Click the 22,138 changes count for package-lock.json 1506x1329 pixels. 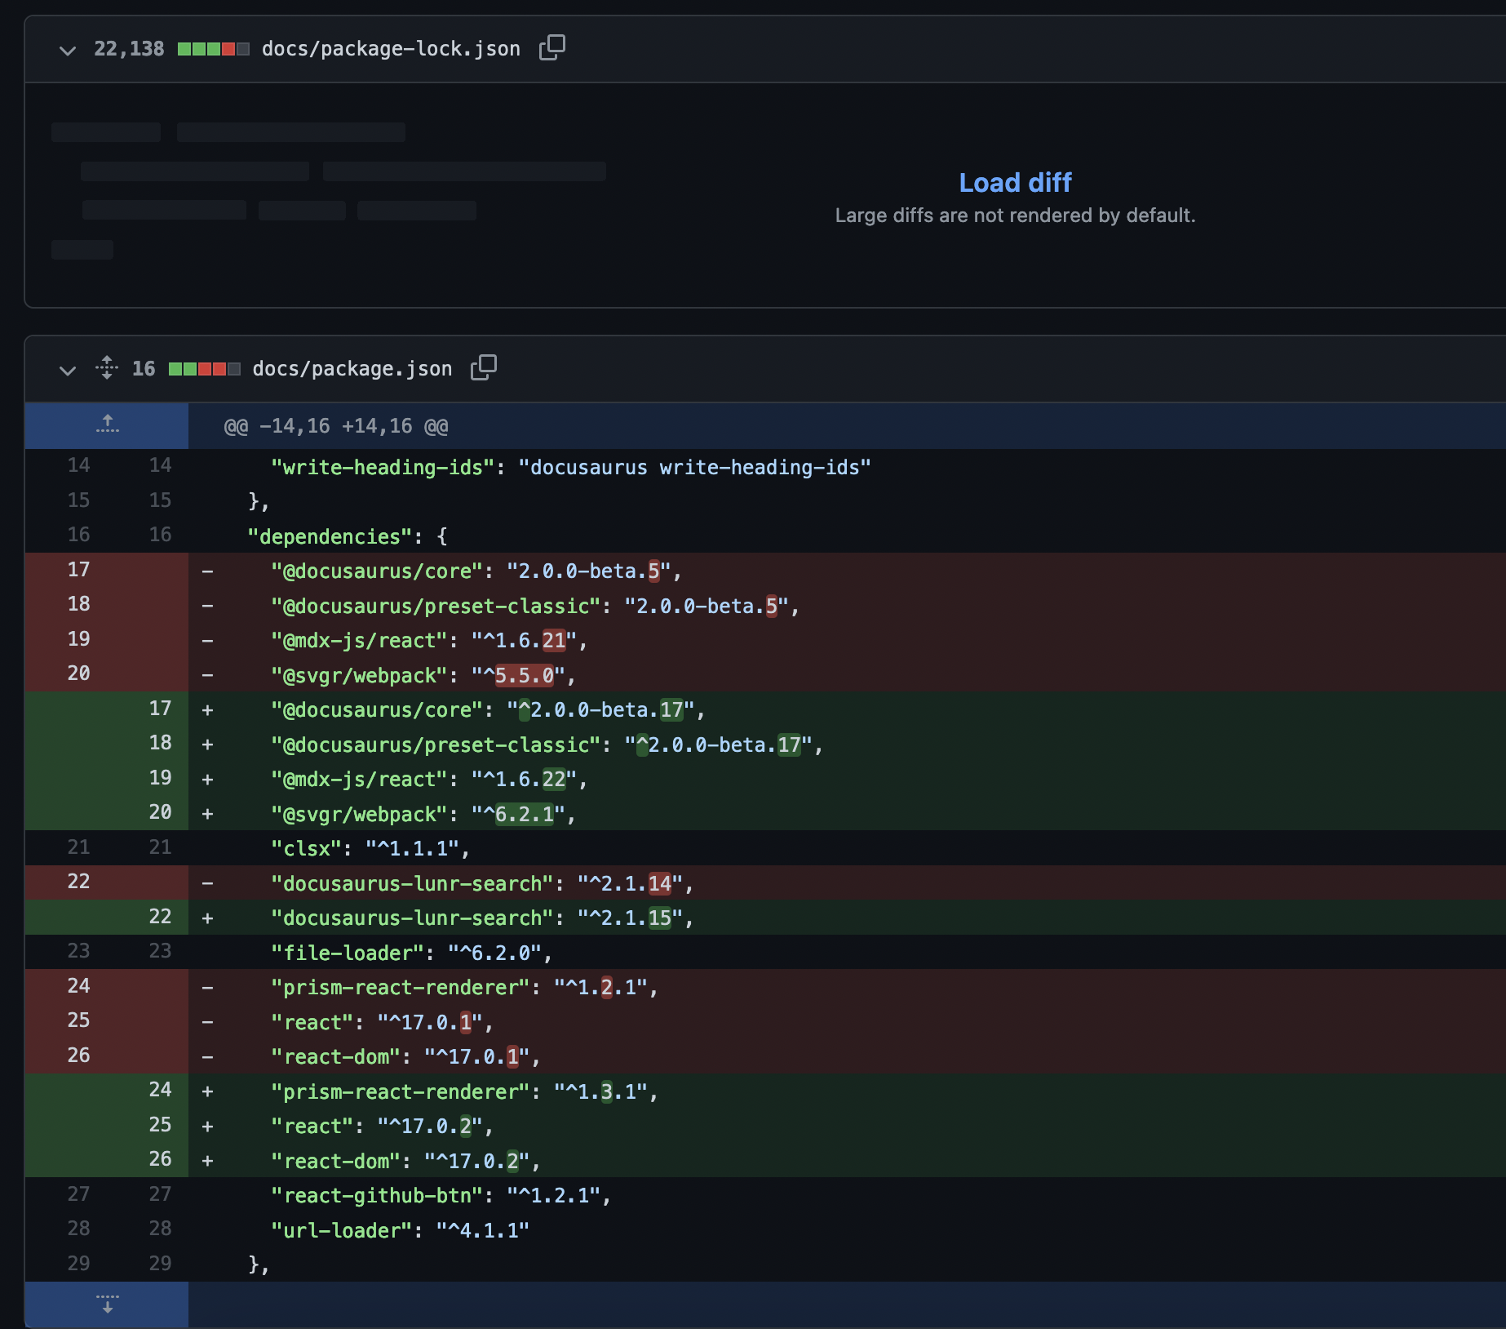(x=129, y=49)
